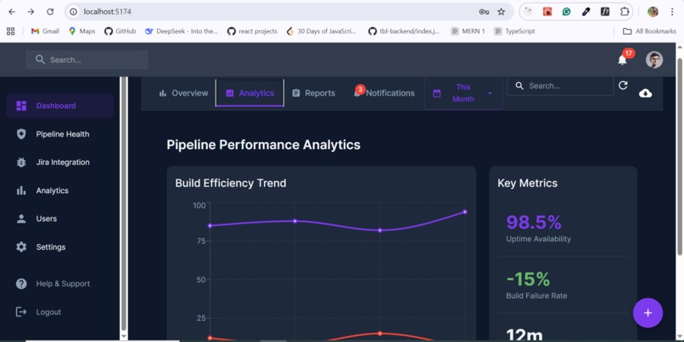This screenshot has width=684, height=342.
Task: Click the site info icon left of the URL
Action: click(x=73, y=12)
